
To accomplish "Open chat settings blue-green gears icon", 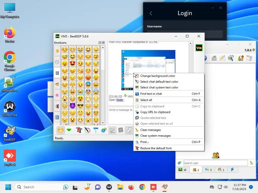I will click(x=104, y=130).
